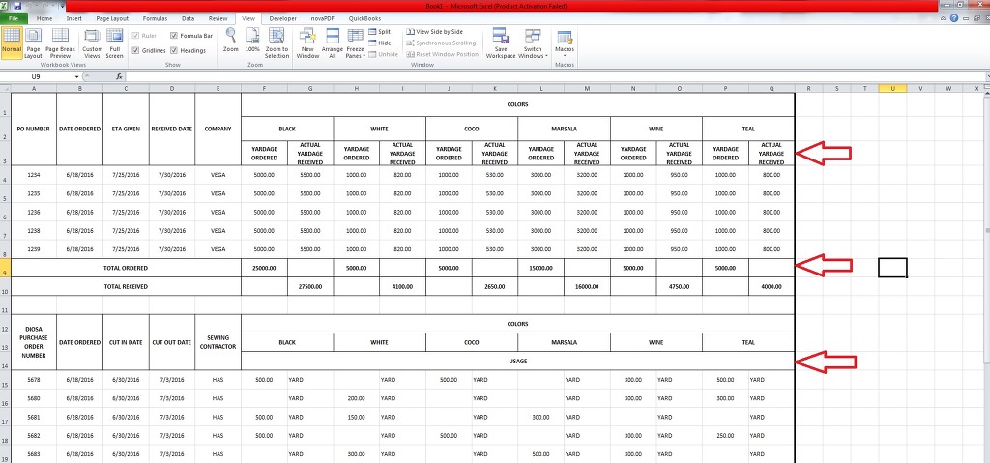Toggle the Gridlines checkbox
Screen dimensions: 990x463
[134, 50]
